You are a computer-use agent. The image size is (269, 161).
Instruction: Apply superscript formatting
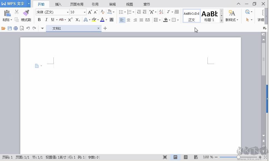70,20
